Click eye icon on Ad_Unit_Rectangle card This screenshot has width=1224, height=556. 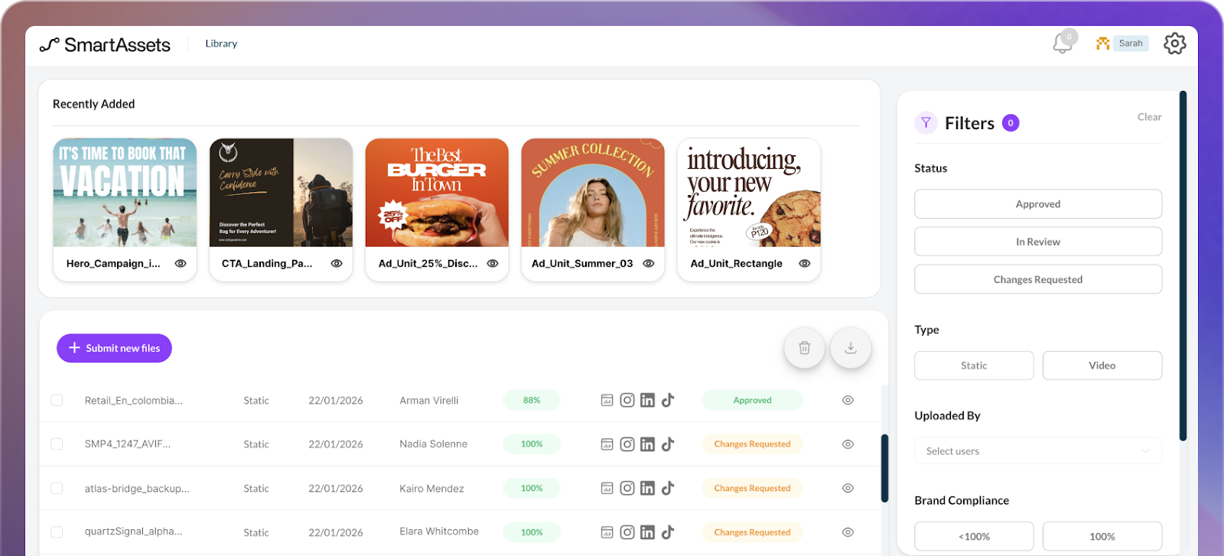[x=805, y=263]
